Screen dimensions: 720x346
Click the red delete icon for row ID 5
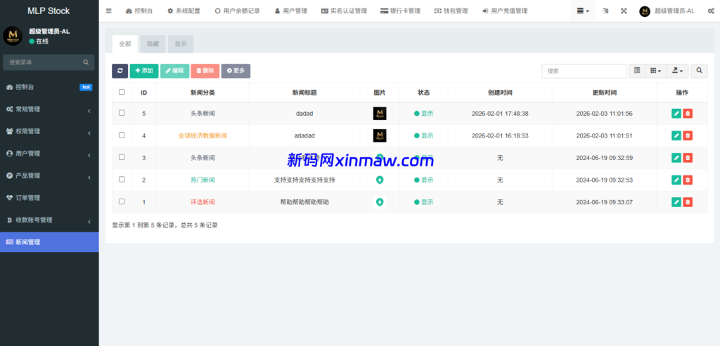[x=688, y=113]
